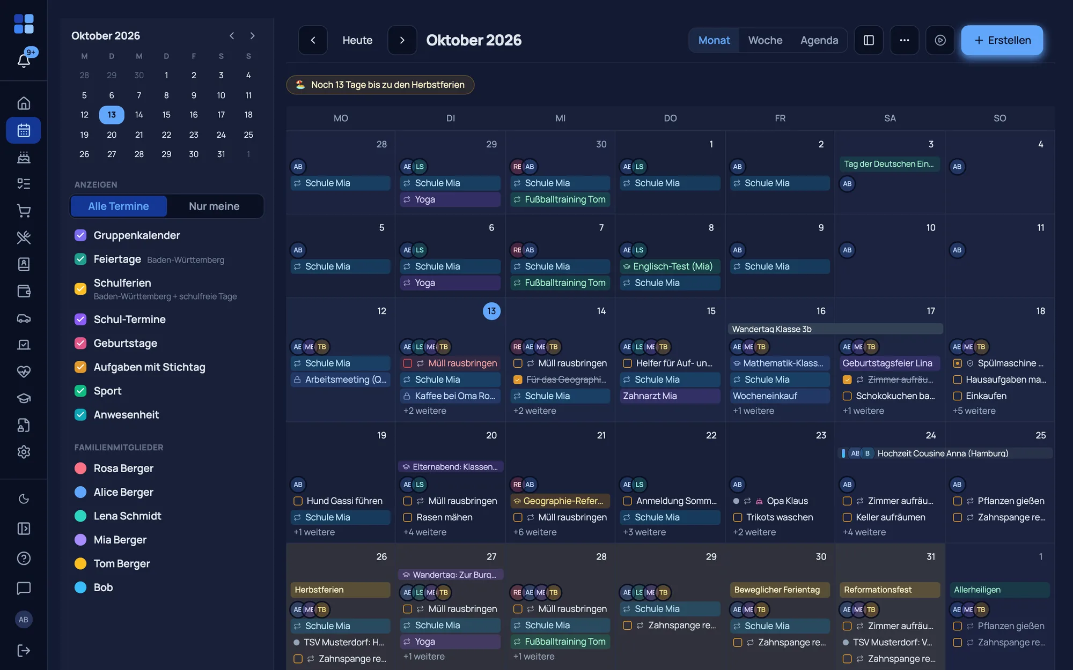Toggle dark mode moon icon
The width and height of the screenshot is (1073, 670).
click(24, 499)
